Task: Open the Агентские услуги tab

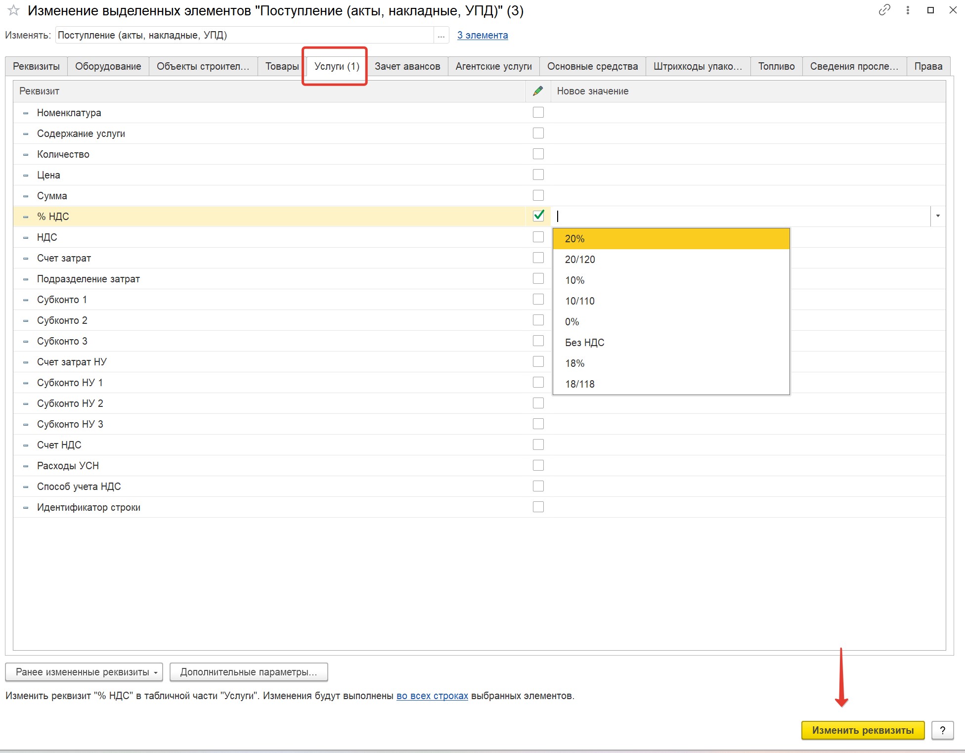Action: click(494, 66)
